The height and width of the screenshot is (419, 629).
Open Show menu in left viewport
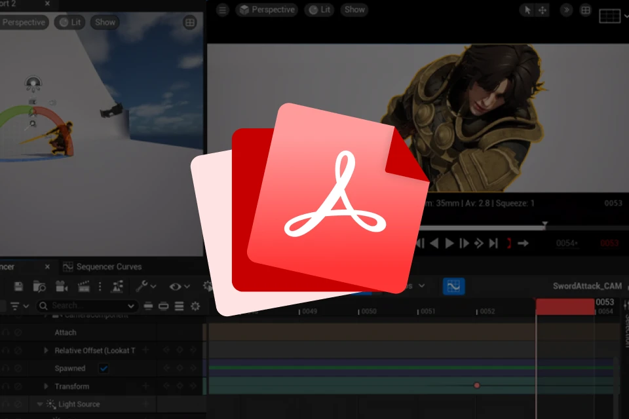click(105, 22)
